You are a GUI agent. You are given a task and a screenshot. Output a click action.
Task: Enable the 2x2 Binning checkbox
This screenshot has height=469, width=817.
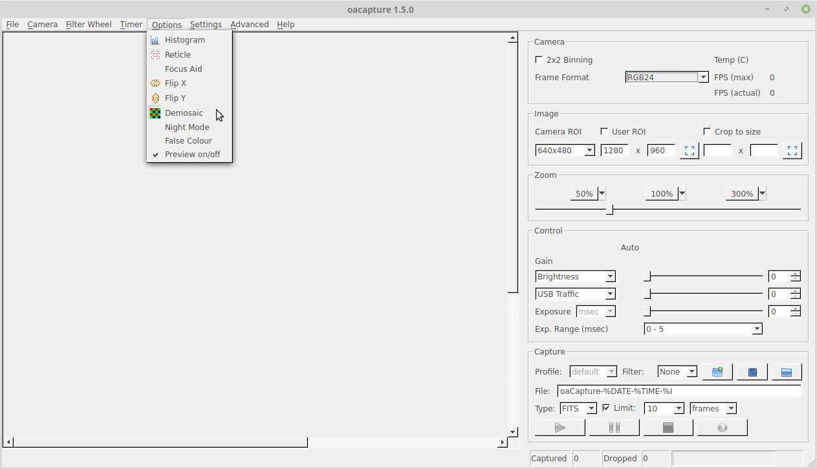(x=539, y=60)
